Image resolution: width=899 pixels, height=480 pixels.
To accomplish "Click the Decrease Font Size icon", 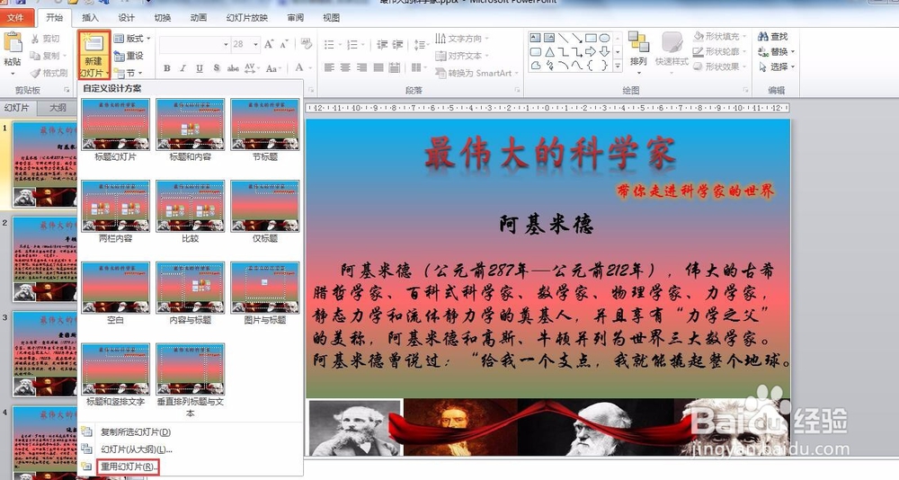I will tap(285, 44).
